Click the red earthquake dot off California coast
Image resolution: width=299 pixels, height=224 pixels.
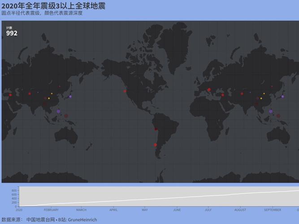coord(125,91)
